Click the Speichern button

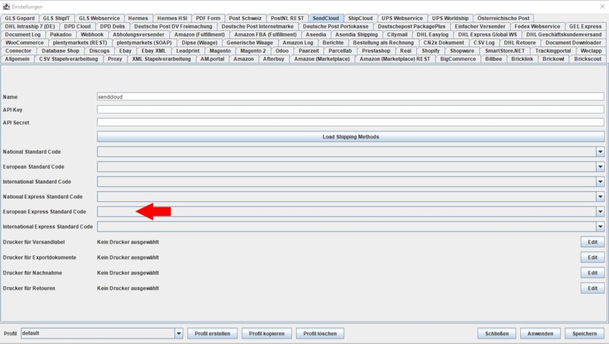point(585,333)
